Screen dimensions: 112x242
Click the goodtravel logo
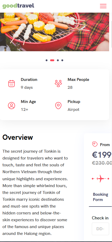18,6
